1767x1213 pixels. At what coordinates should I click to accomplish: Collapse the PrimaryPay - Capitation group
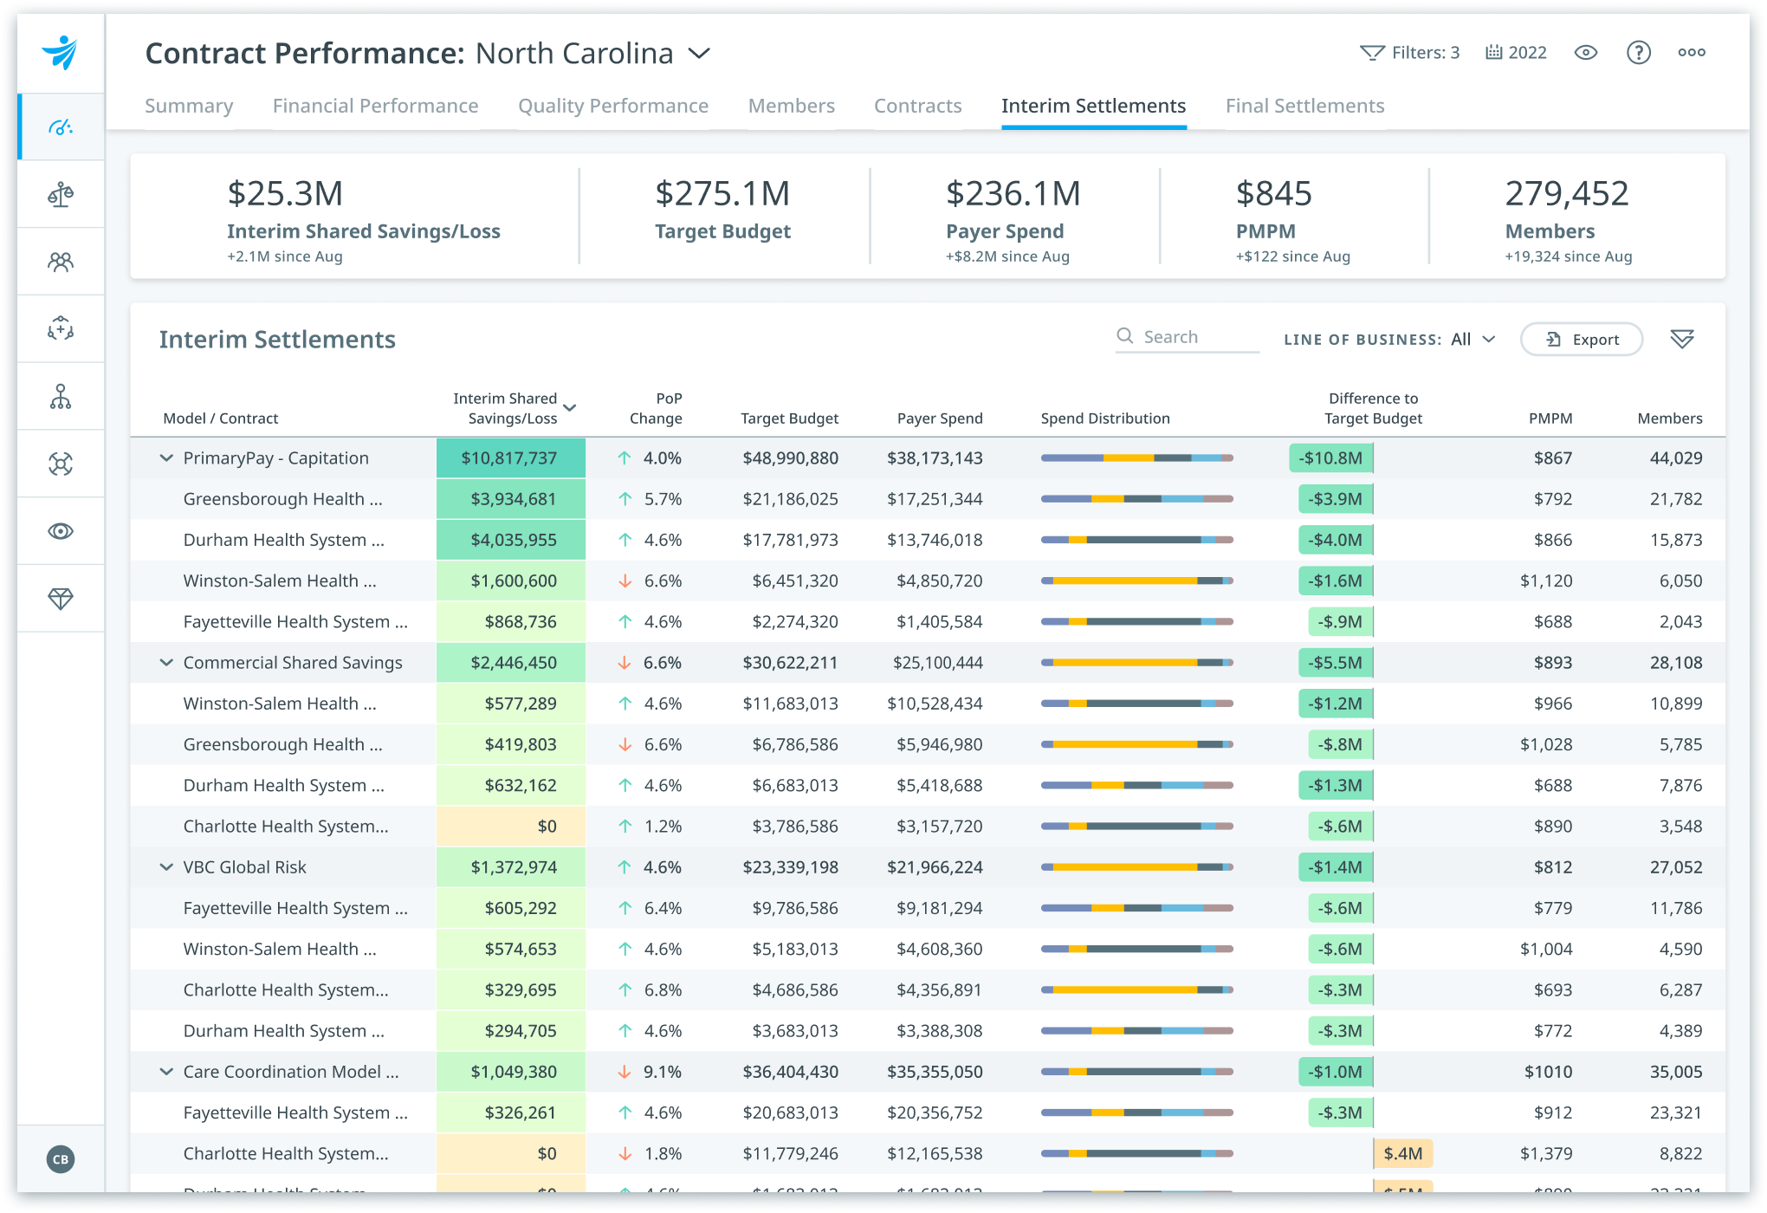(x=166, y=458)
